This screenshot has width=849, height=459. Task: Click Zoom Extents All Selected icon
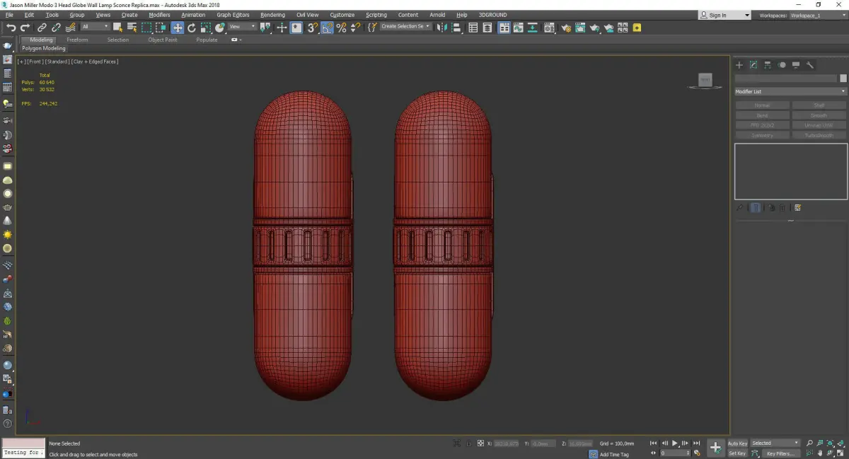pyautogui.click(x=841, y=443)
